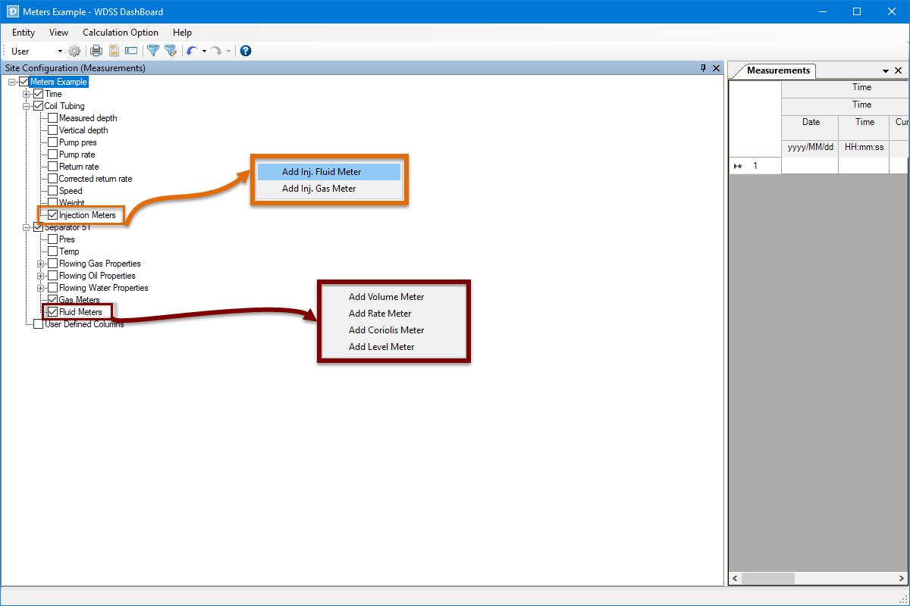
Task: Expand Flowing Water Properties node
Action: point(41,288)
